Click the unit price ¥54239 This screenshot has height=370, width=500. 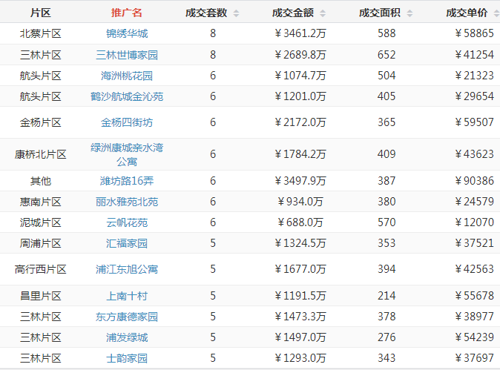(475, 337)
